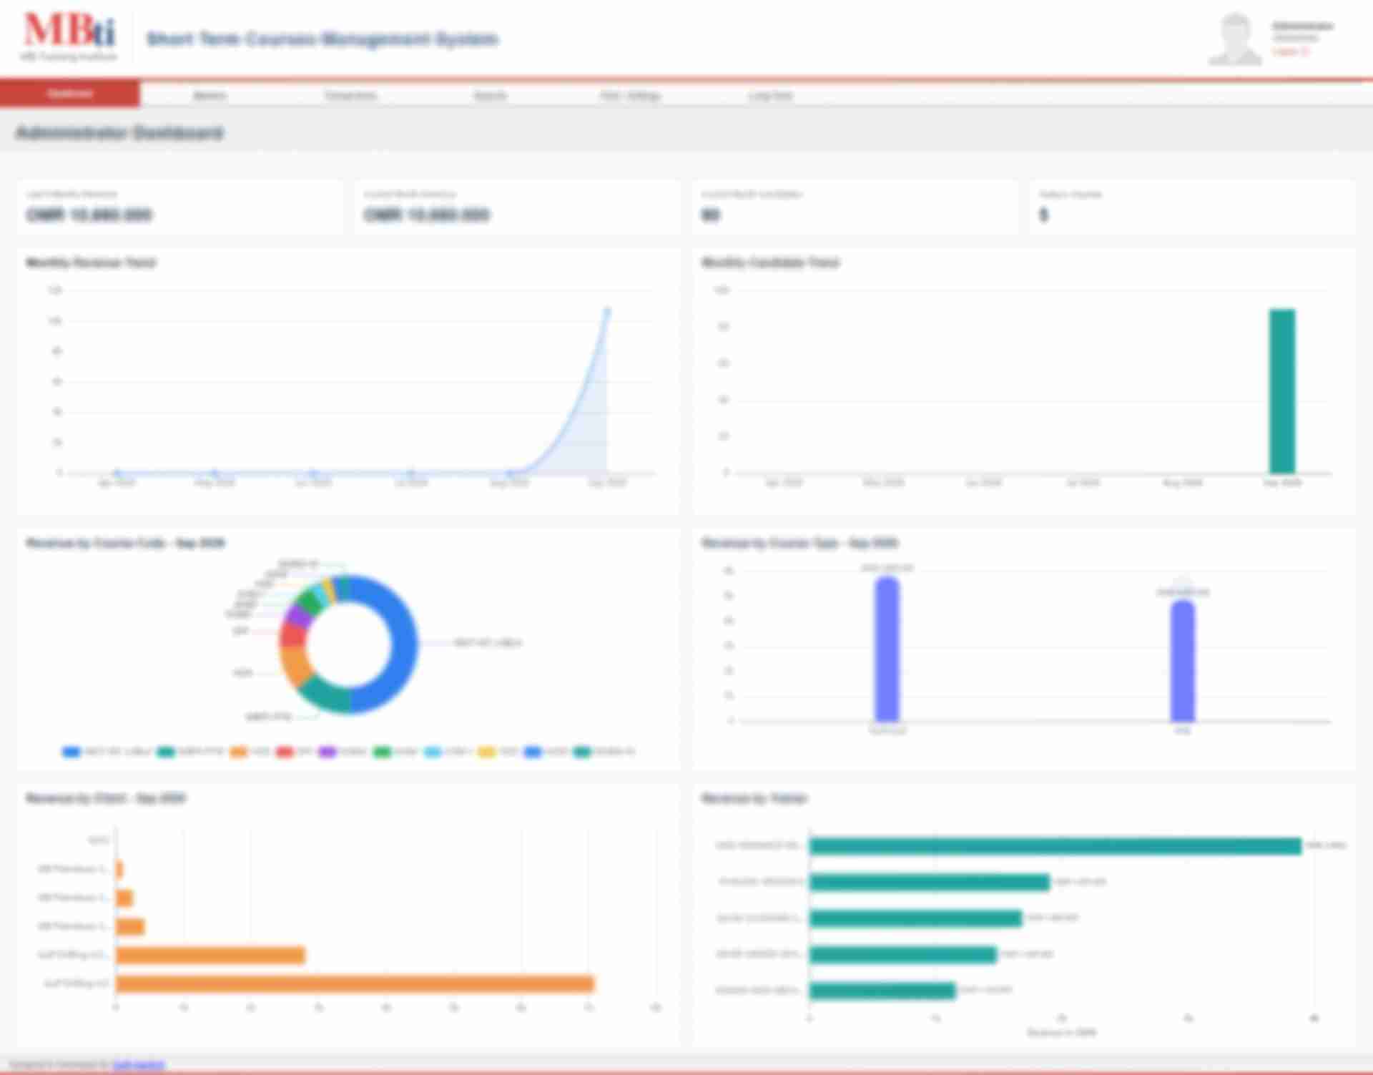The height and width of the screenshot is (1075, 1373).
Task: Click the MBti logo in the header
Action: 69,37
